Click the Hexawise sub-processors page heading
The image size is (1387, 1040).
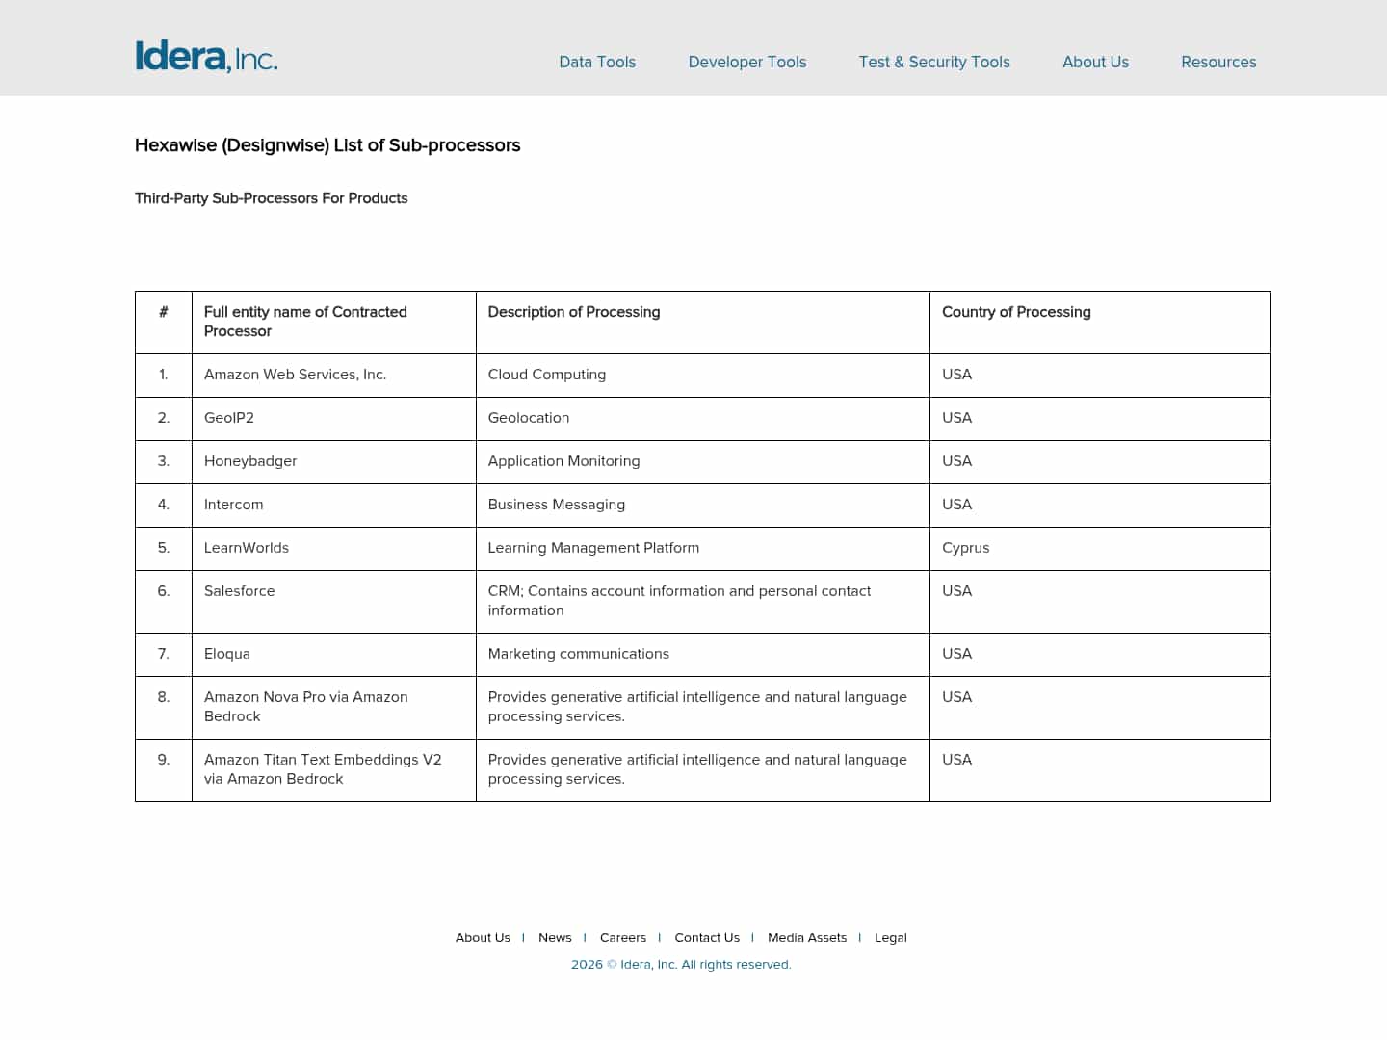327,145
